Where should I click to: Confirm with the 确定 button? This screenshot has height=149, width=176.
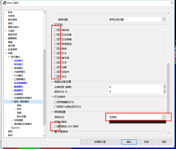click(129, 142)
